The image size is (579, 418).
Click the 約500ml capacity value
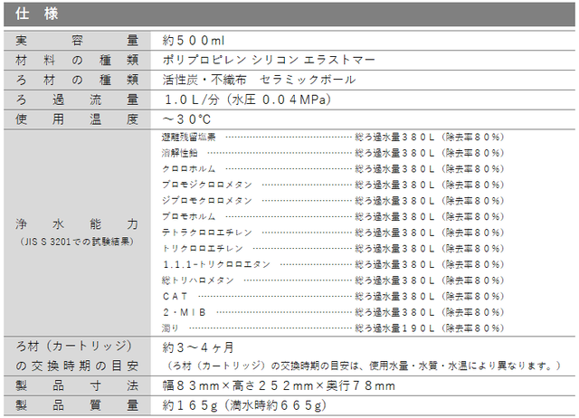(x=193, y=41)
